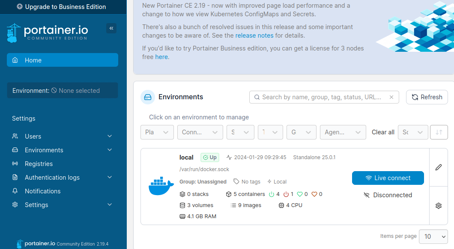Go to Home in sidebar

pyautogui.click(x=63, y=60)
